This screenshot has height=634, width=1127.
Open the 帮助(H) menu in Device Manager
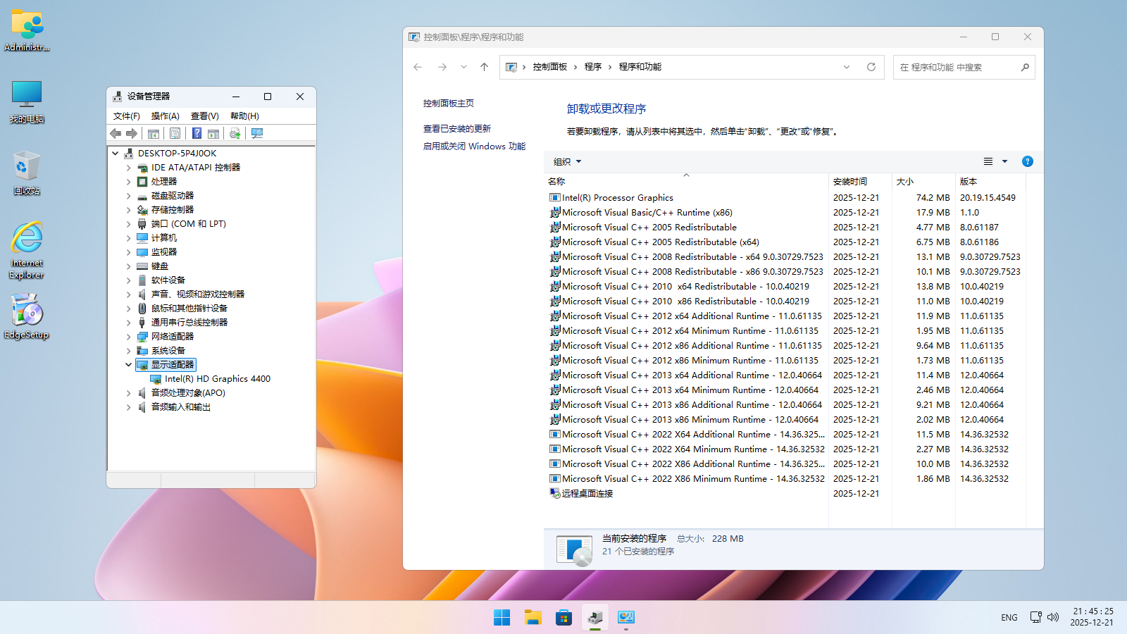[244, 116]
